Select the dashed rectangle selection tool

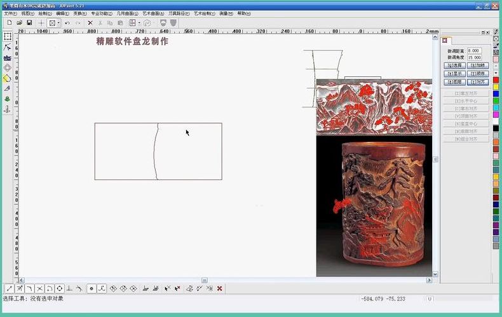pos(8,36)
